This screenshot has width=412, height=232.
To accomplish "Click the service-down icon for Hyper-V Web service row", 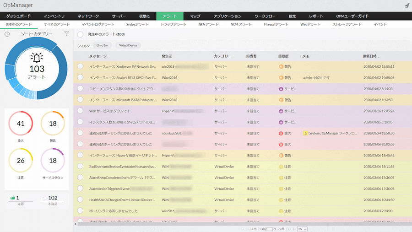I will coord(281,111).
